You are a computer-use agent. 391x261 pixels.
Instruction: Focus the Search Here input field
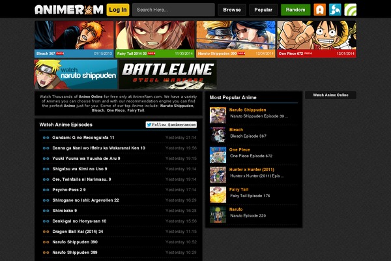(x=173, y=10)
